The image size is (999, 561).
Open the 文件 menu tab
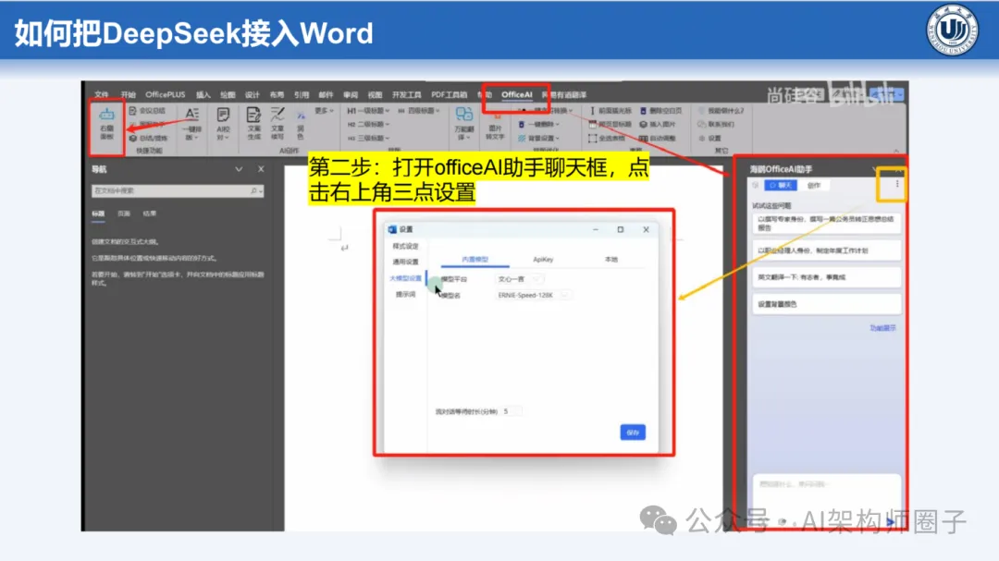102,94
